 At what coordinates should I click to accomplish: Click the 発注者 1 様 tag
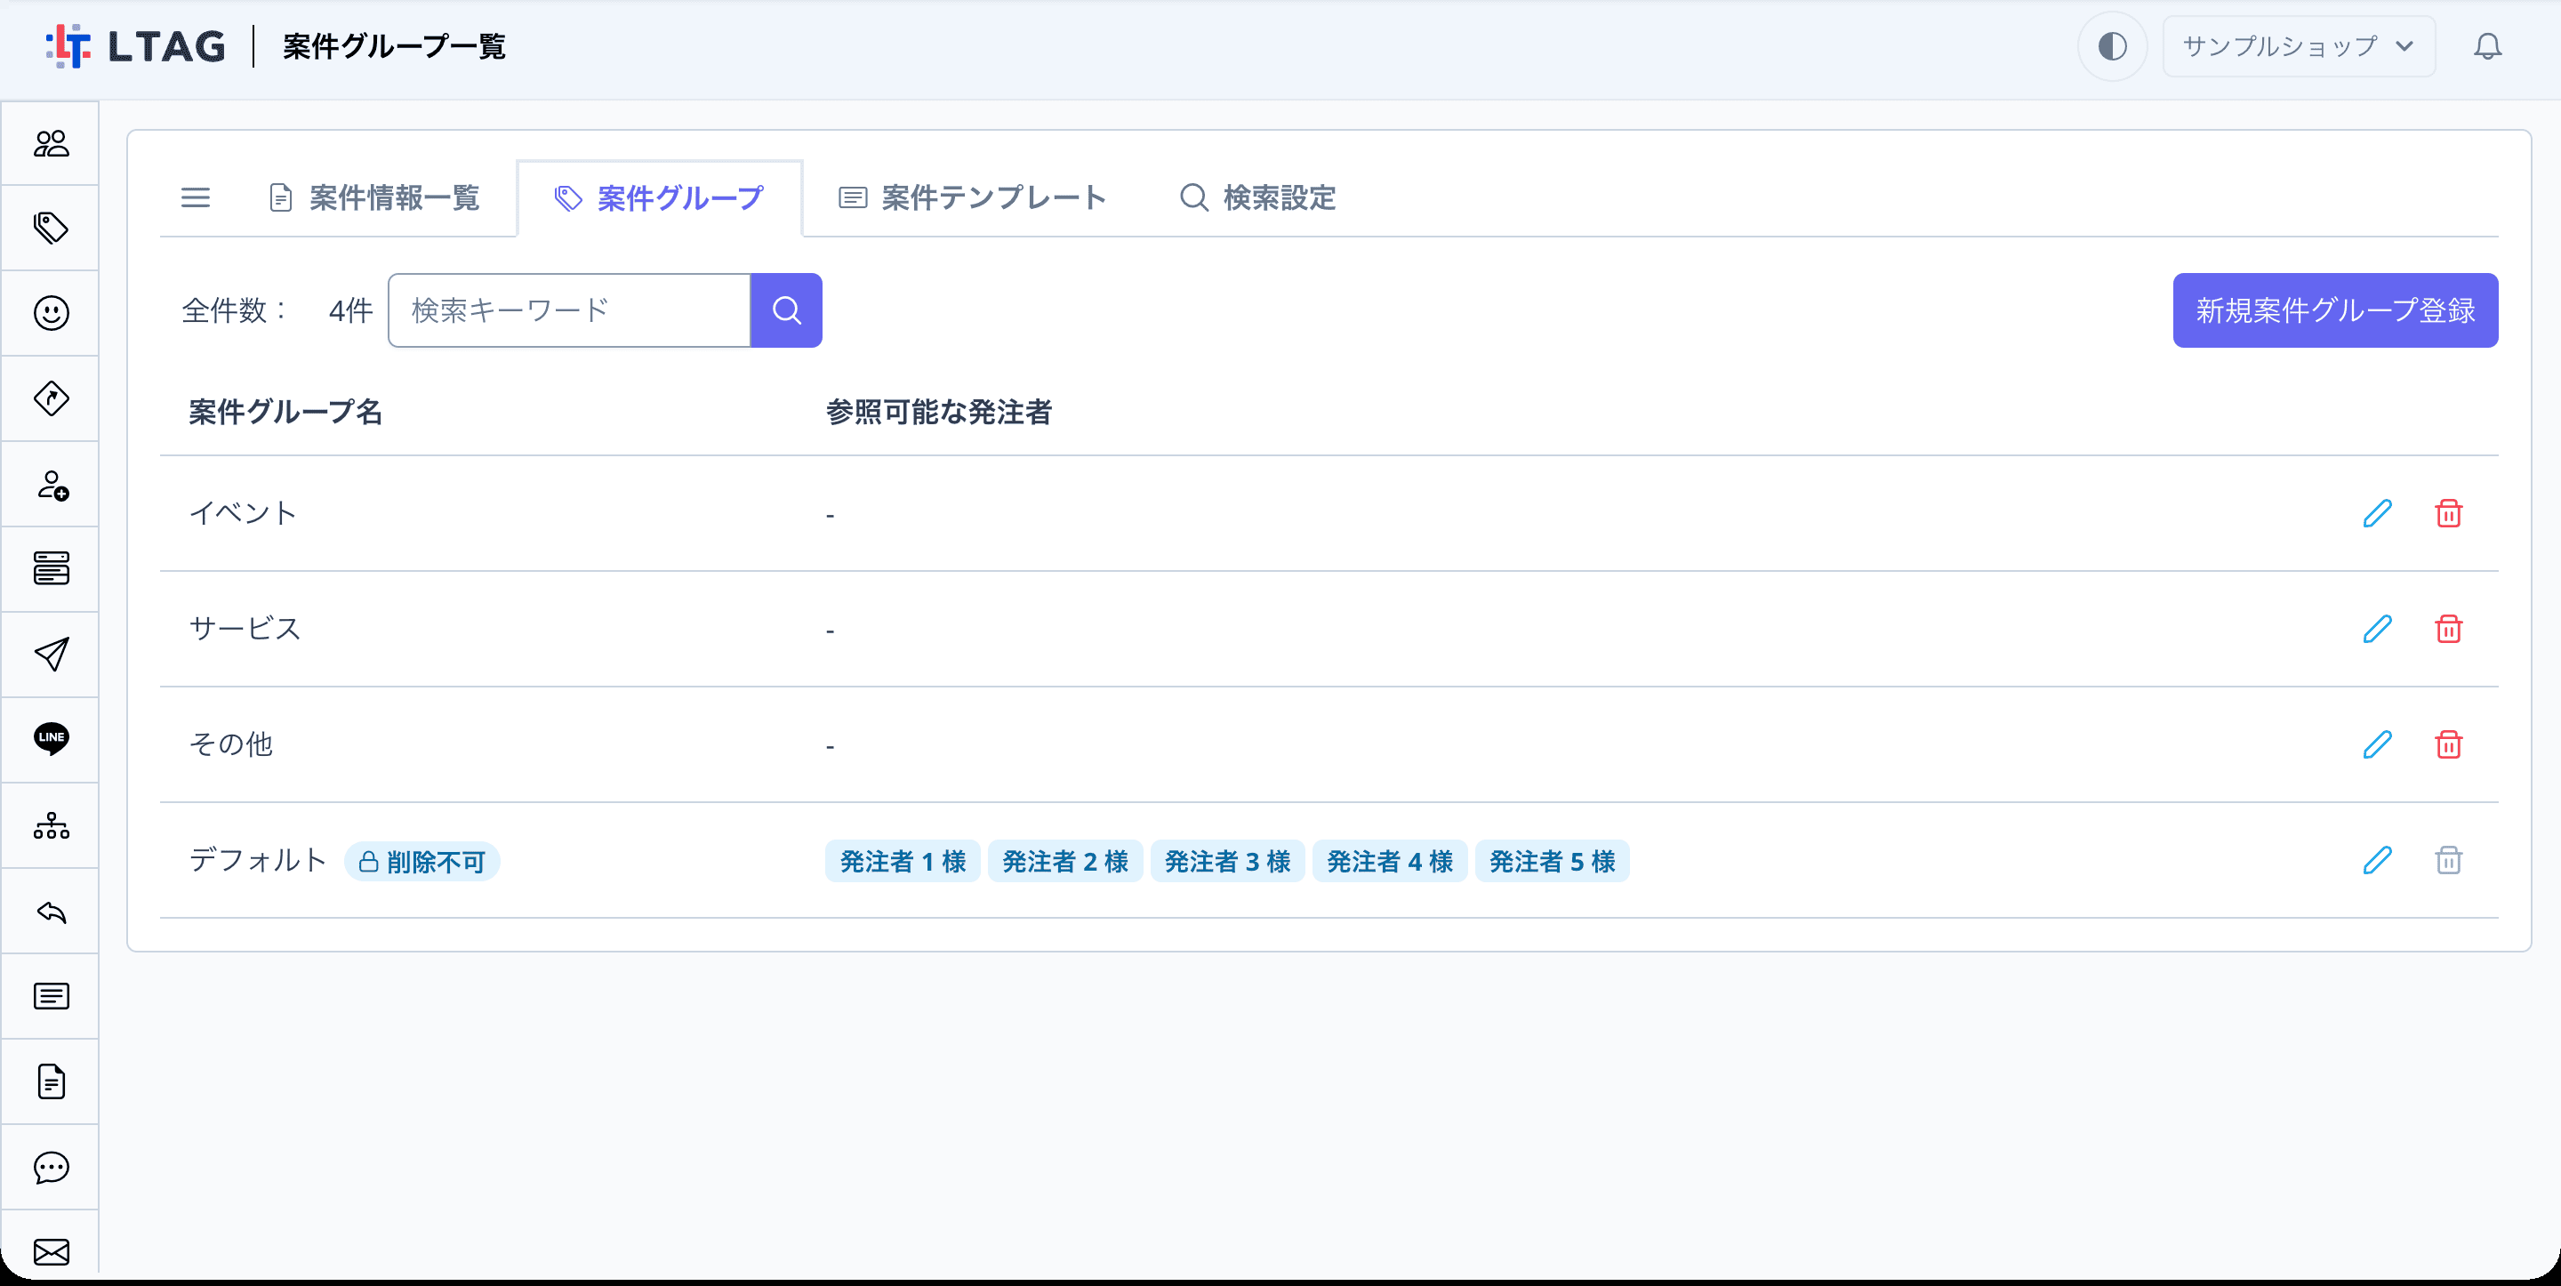pyautogui.click(x=903, y=861)
